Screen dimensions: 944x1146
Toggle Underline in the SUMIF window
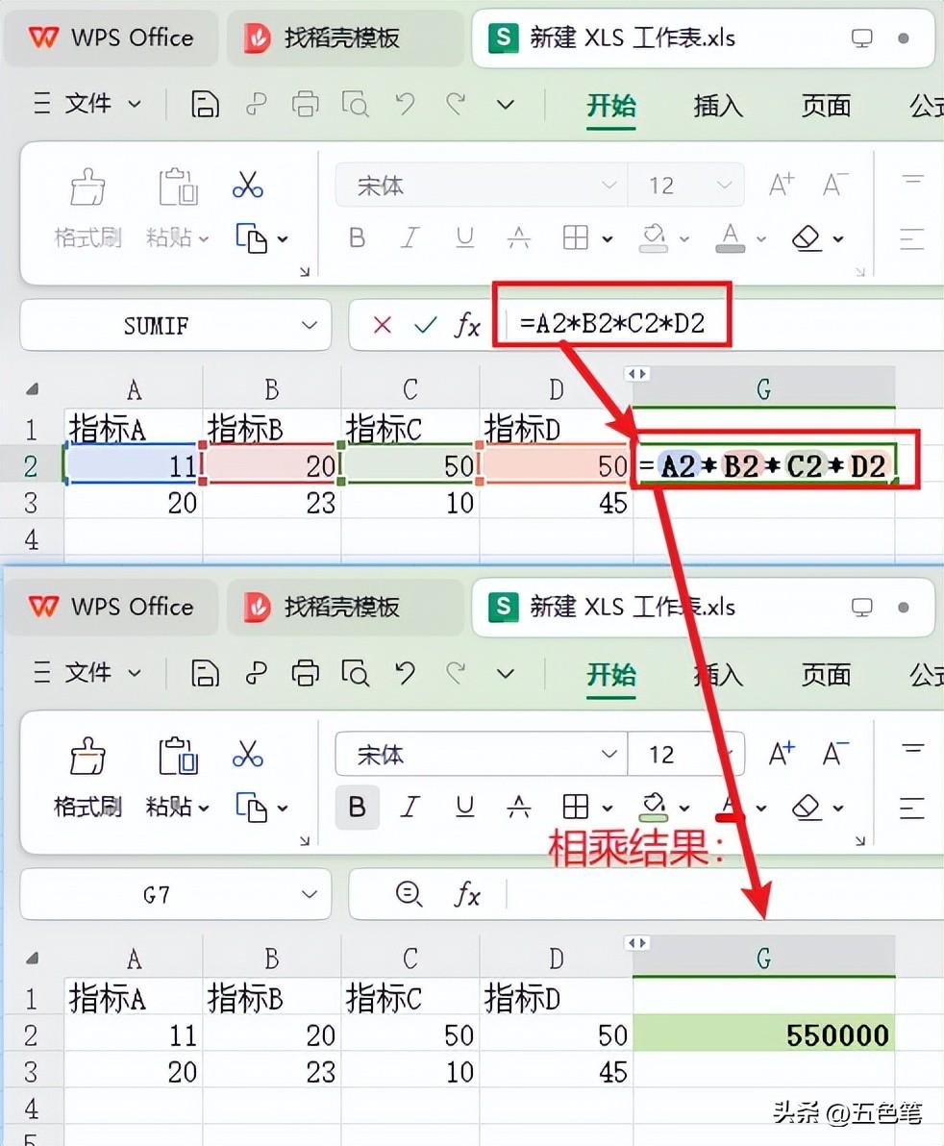tap(464, 237)
